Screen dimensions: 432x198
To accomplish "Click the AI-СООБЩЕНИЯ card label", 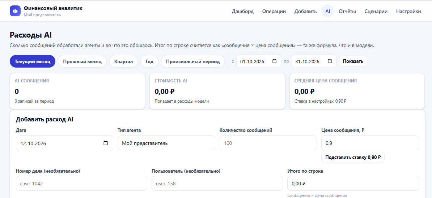I will coord(32,81).
